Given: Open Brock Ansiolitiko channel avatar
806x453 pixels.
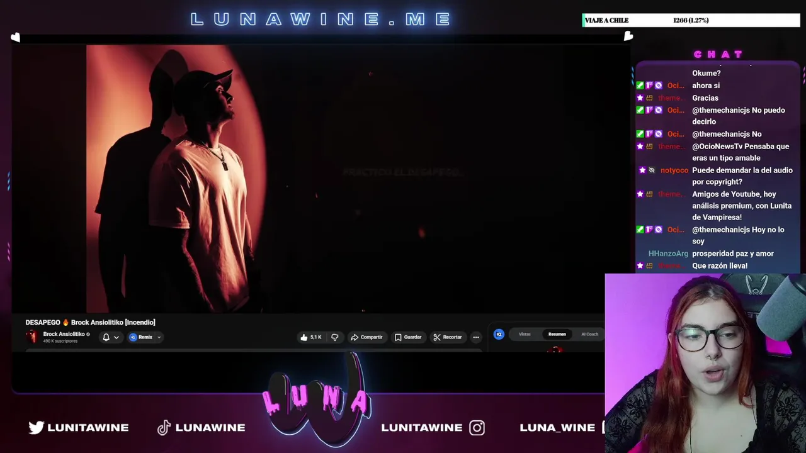Looking at the screenshot, I should click(31, 337).
